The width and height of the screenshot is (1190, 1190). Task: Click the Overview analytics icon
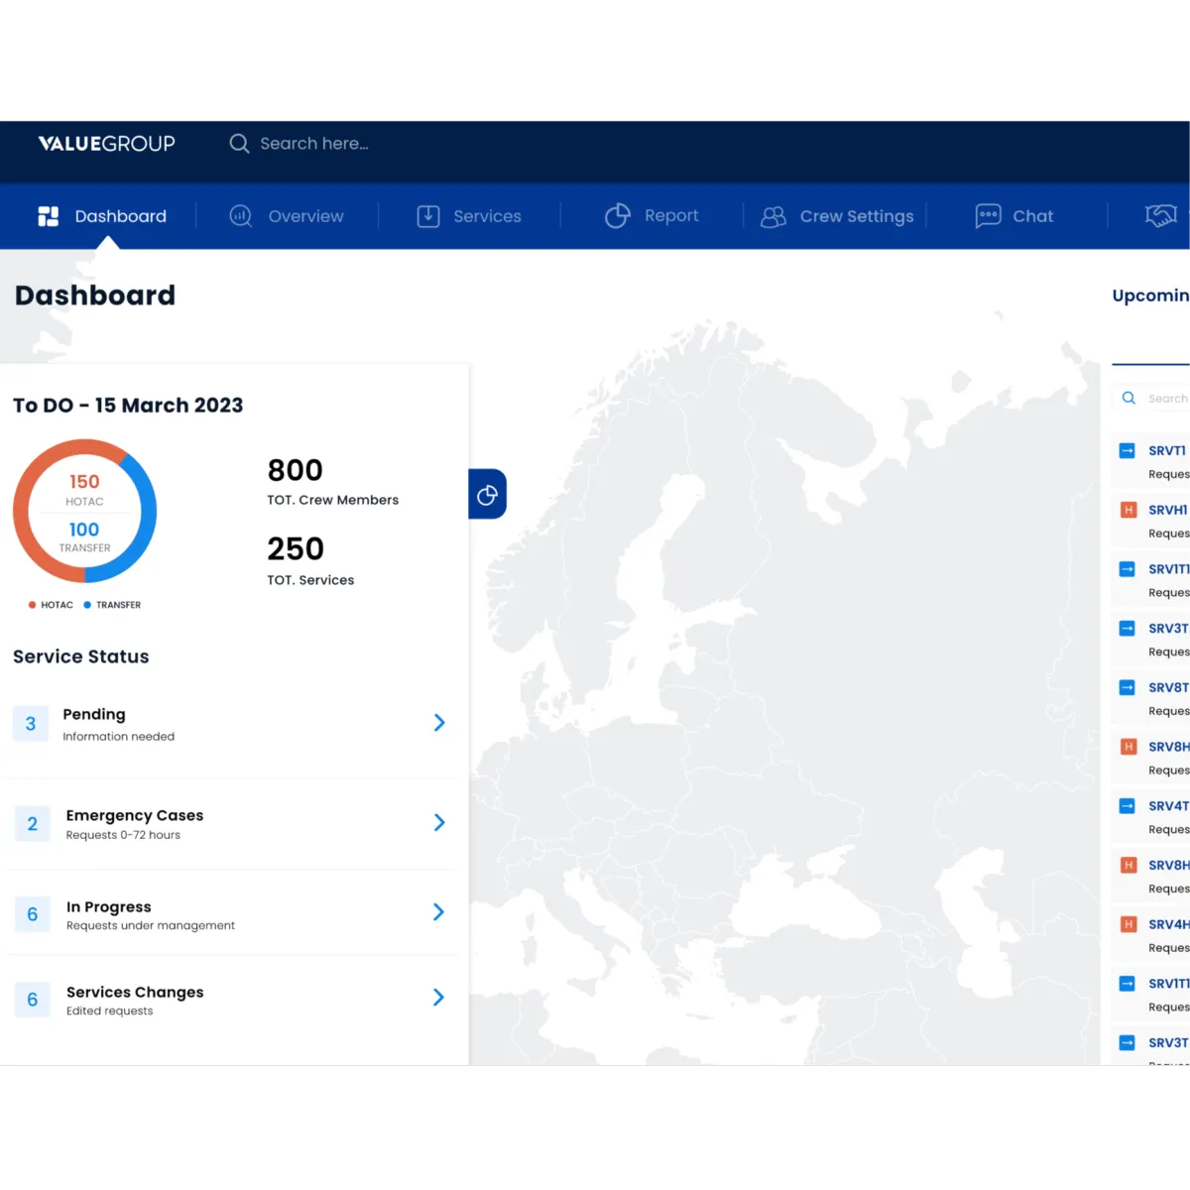pyautogui.click(x=240, y=215)
